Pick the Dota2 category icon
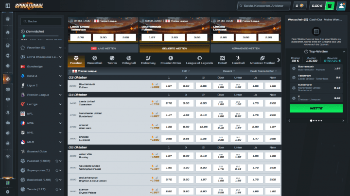 [223, 60]
